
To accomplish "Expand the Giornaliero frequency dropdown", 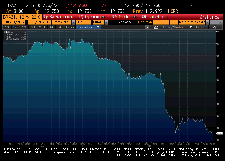I will [88, 27].
